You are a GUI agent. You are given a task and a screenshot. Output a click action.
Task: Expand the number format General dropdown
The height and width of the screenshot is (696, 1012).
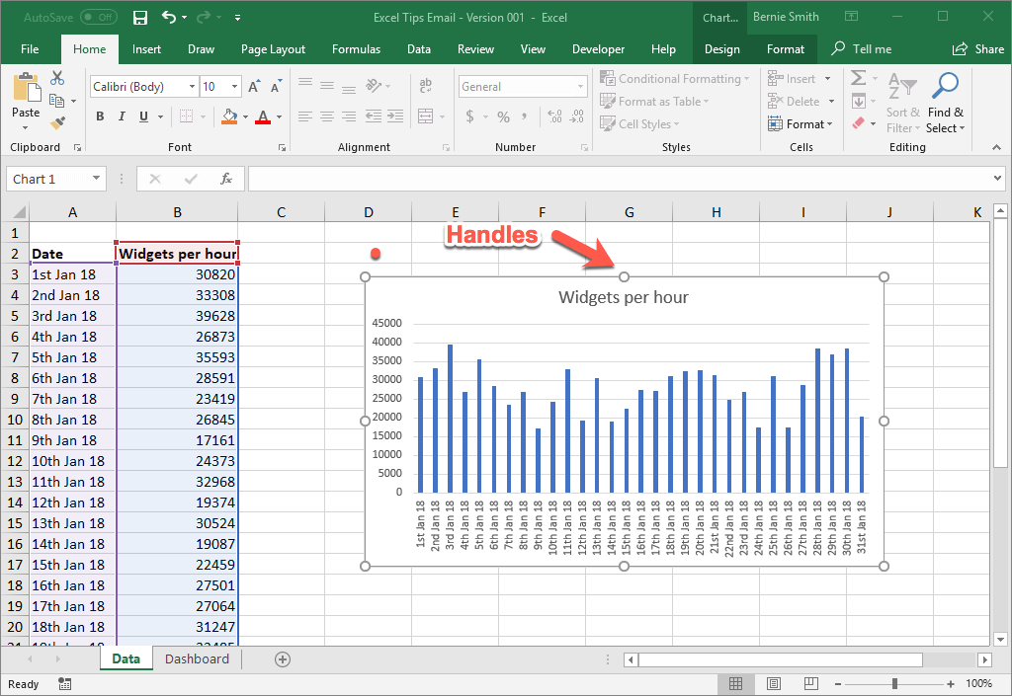click(581, 87)
